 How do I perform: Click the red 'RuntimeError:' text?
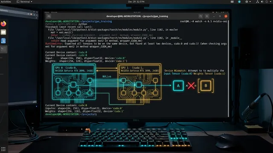tap(54, 44)
